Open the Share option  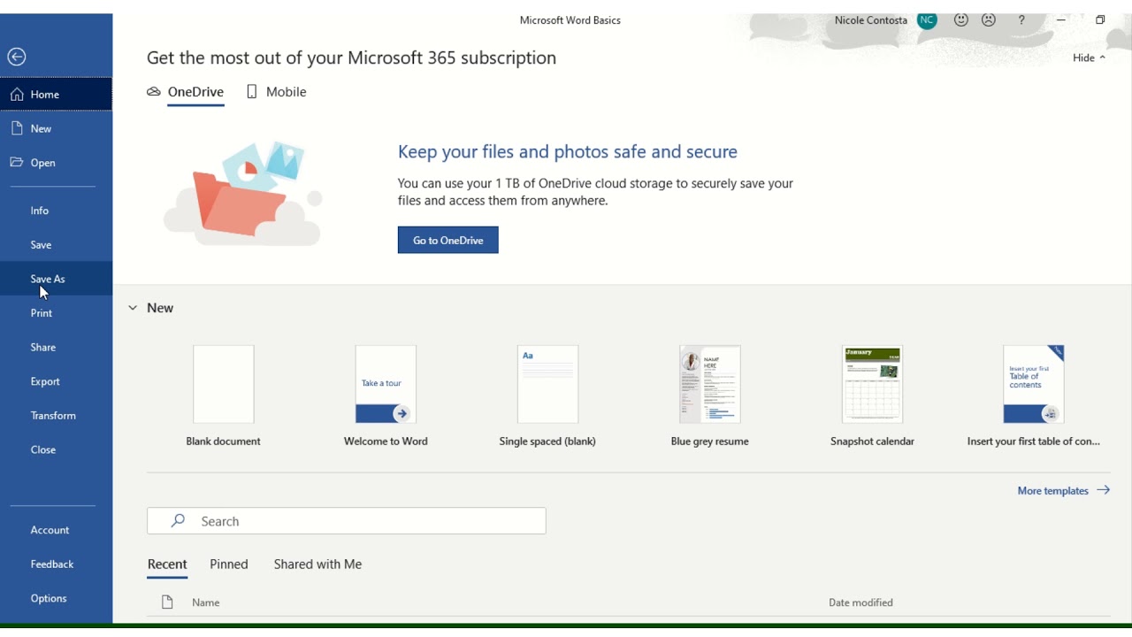coord(56,348)
